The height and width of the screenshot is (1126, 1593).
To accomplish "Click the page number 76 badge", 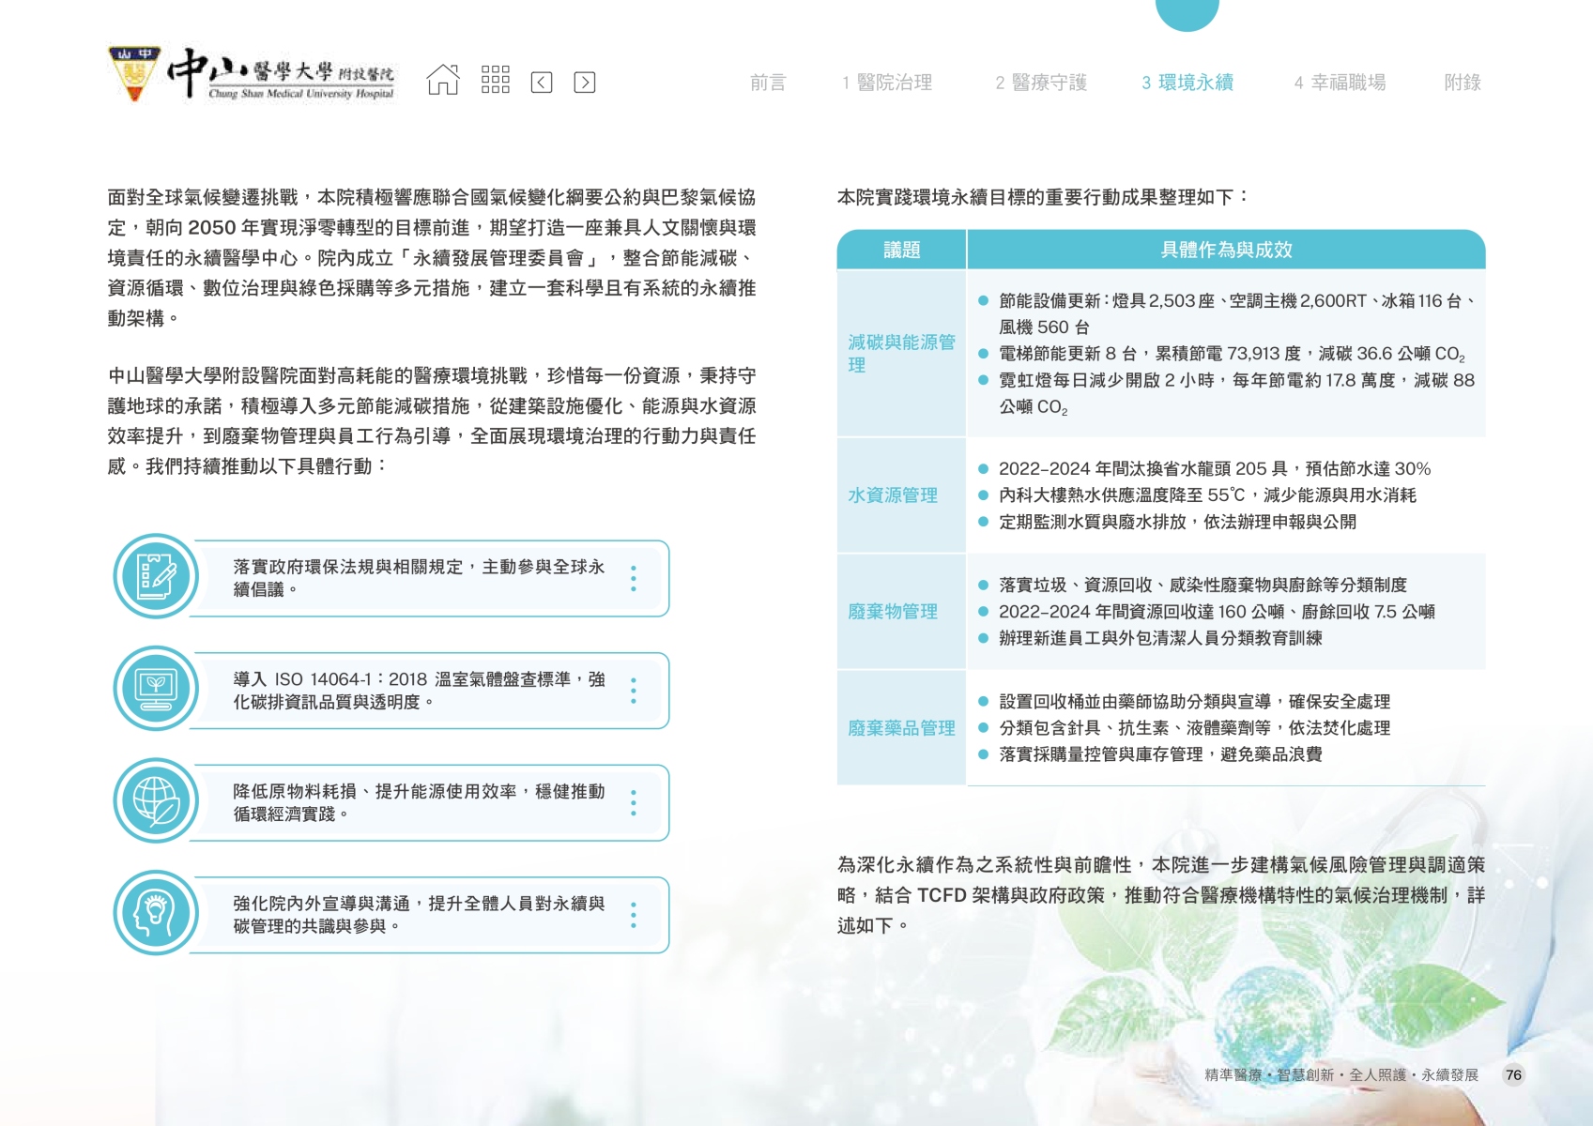I will (x=1513, y=1075).
